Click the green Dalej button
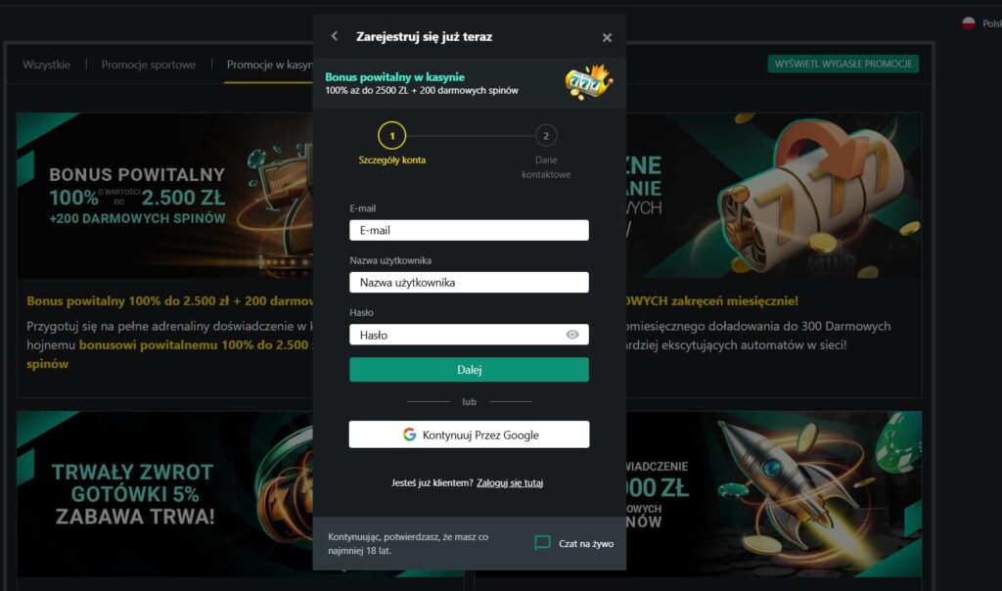The image size is (1002, 591). (x=469, y=370)
